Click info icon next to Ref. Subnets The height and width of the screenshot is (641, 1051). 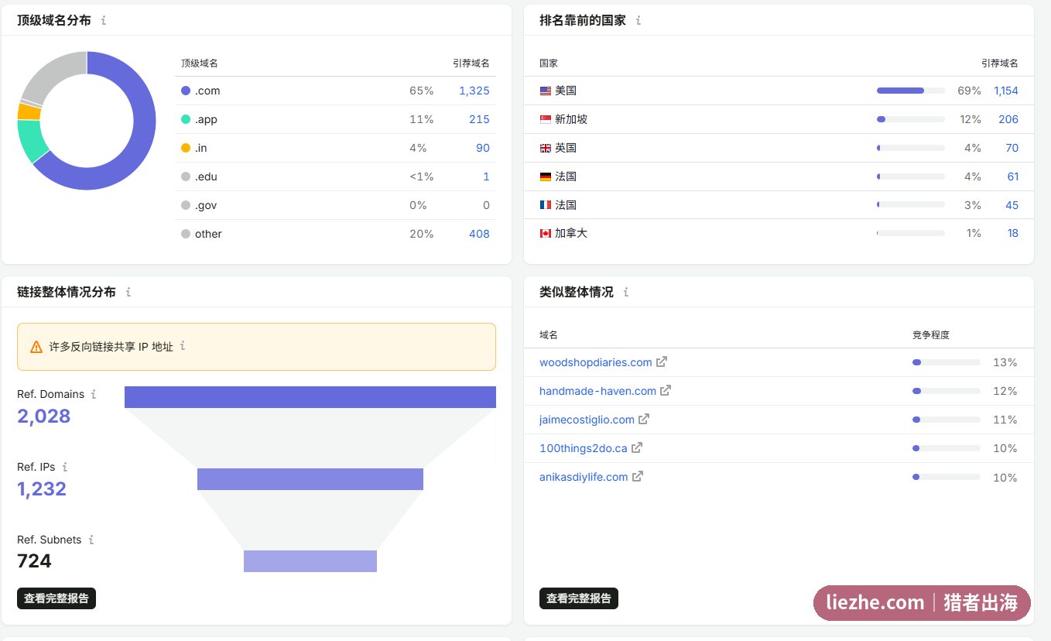coord(91,540)
